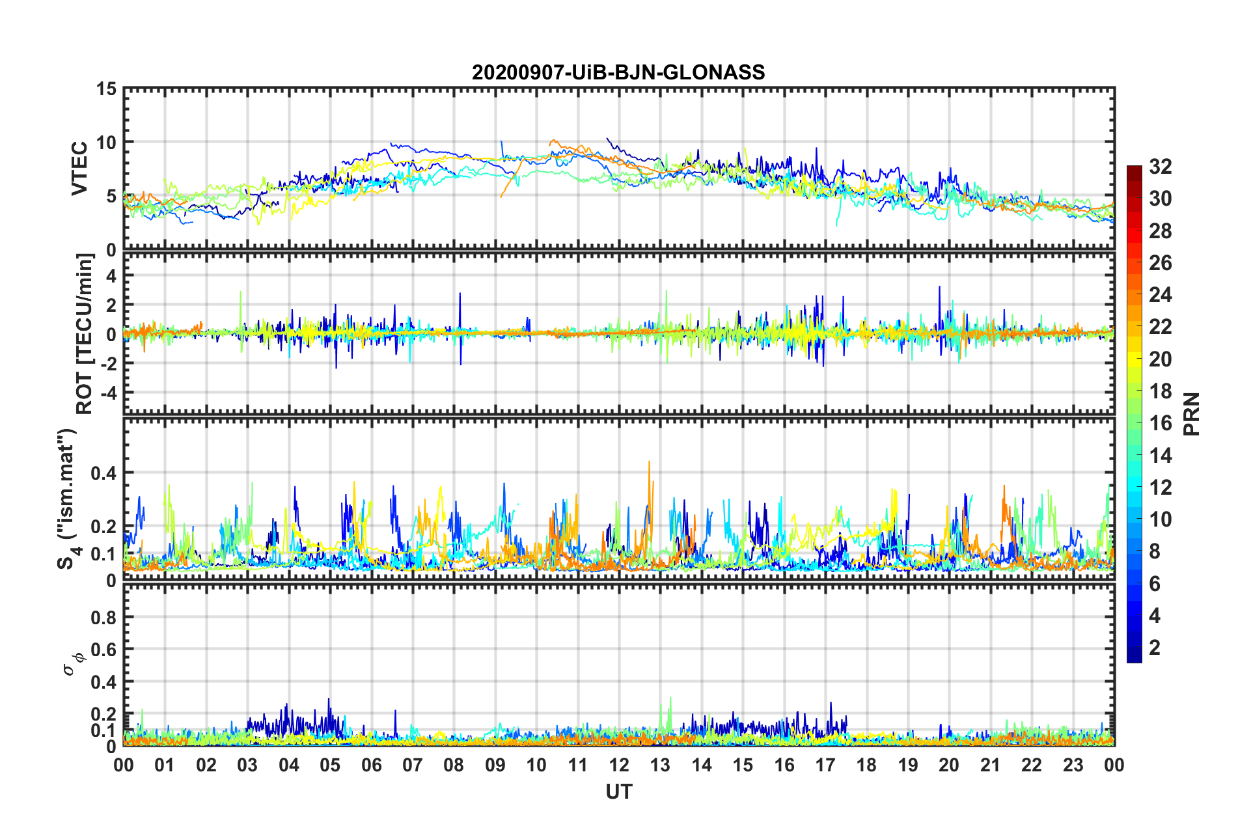Click colorbar tick label 26
Viewport: 1238px width, 828px height.
pos(1160,263)
